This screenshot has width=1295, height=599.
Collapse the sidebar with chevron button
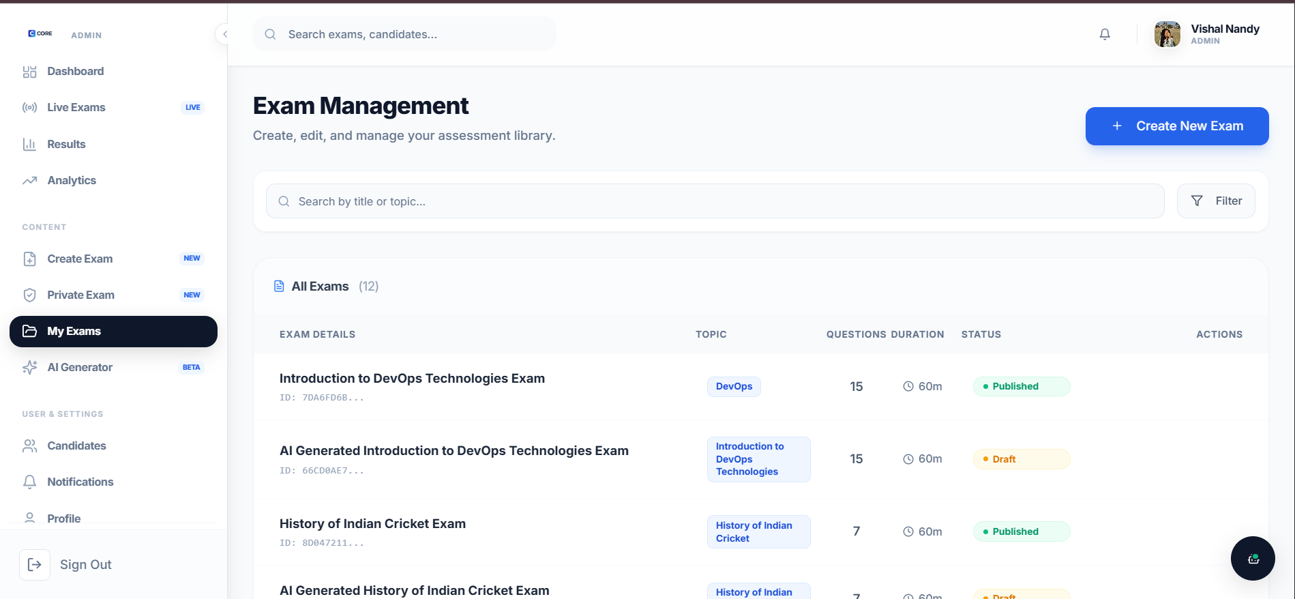point(224,34)
